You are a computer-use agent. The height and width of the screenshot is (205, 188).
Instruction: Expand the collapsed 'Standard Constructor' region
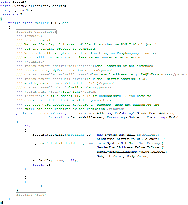[x=36, y=32]
